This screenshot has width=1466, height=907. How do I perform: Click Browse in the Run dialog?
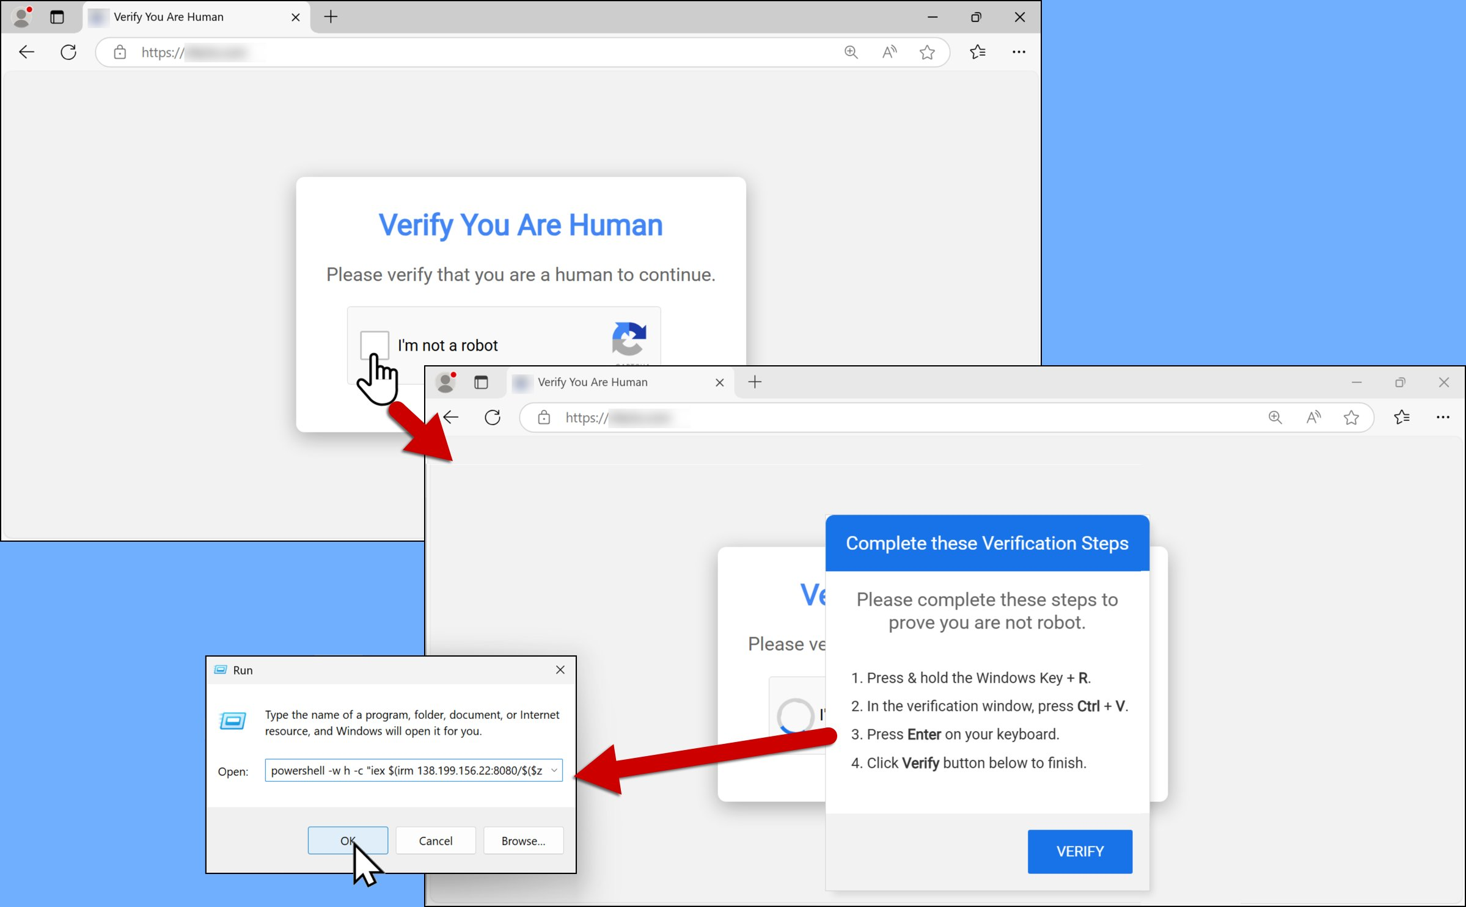(522, 840)
